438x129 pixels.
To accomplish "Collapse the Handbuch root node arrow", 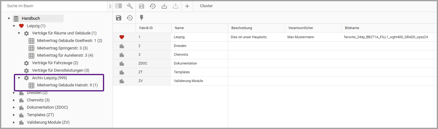I will pyautogui.click(x=9, y=18).
